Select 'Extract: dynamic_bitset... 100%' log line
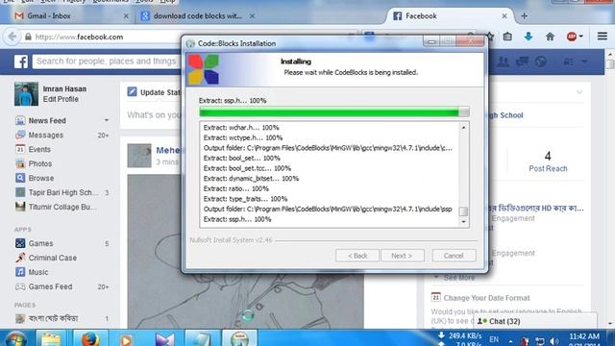 (x=251, y=179)
